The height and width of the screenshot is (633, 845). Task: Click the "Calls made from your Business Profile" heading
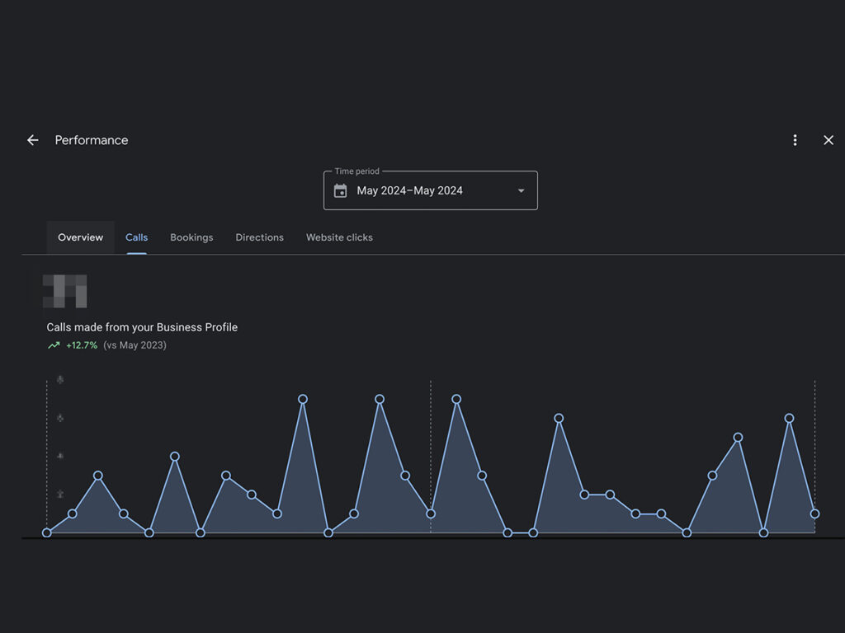click(x=142, y=327)
